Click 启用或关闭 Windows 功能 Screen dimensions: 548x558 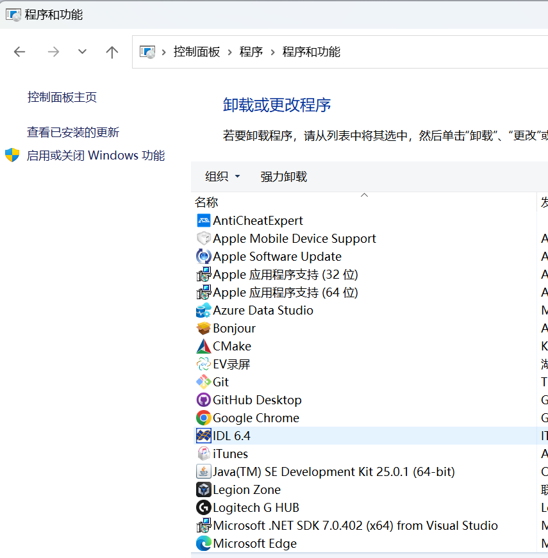[x=95, y=155]
